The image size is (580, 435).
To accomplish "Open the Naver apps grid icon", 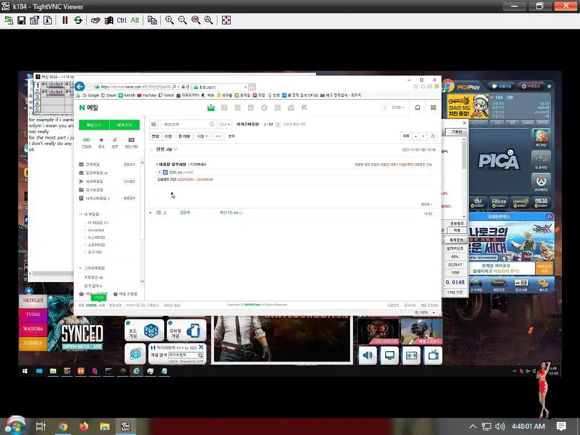I will (433, 108).
